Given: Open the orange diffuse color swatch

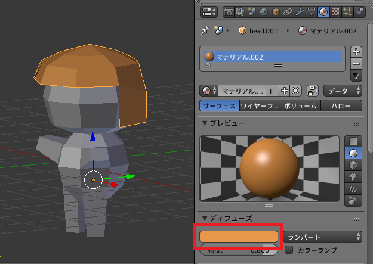Looking at the screenshot, I should 239,237.
